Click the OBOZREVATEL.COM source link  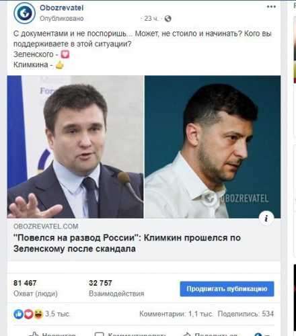click(46, 226)
